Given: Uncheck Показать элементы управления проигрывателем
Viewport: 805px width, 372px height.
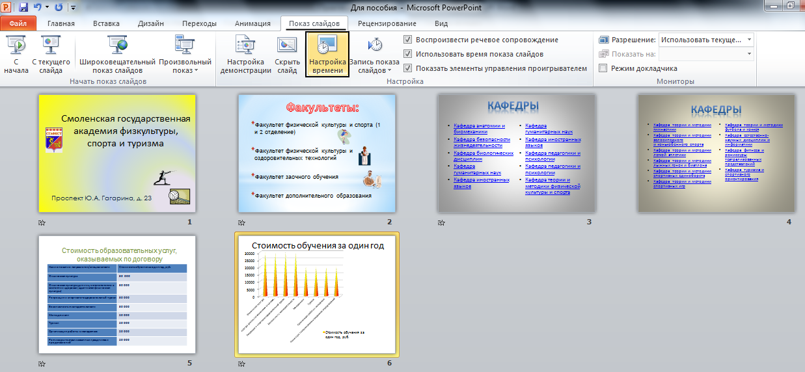Looking at the screenshot, I should pos(408,68).
